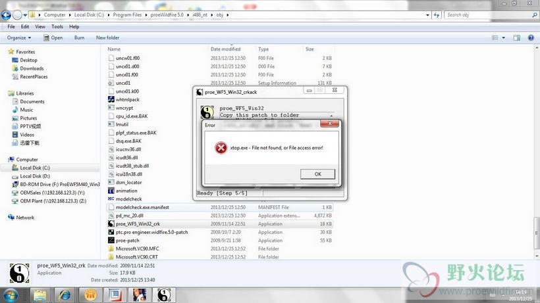The image size is (540, 303).
Task: Click the file list vertical scrollbar
Action: pyautogui.click(x=537, y=233)
